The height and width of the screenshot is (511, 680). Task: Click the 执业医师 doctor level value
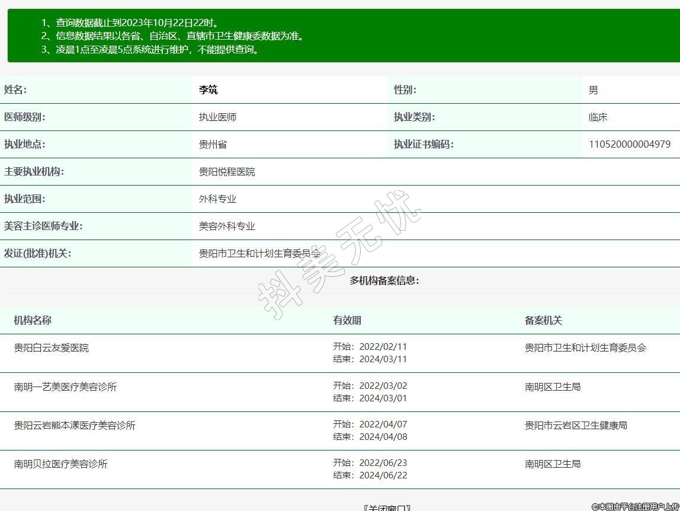pos(217,117)
